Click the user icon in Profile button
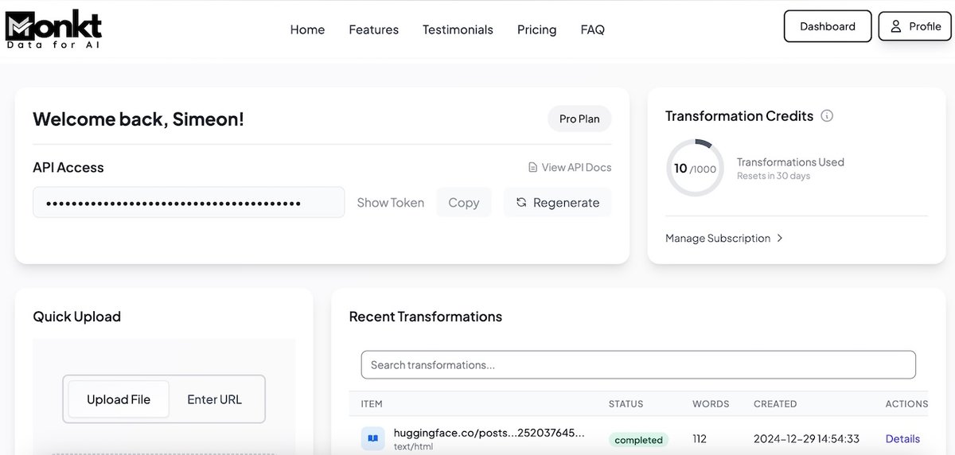This screenshot has width=955, height=455. point(896,26)
